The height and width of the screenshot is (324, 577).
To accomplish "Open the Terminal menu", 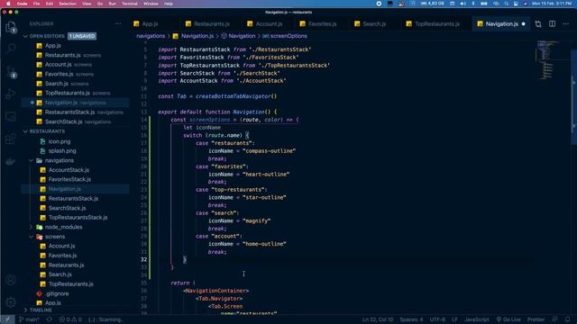I will click(130, 4).
